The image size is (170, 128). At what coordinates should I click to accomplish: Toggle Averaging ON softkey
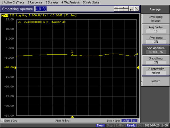pyautogui.click(x=156, y=40)
